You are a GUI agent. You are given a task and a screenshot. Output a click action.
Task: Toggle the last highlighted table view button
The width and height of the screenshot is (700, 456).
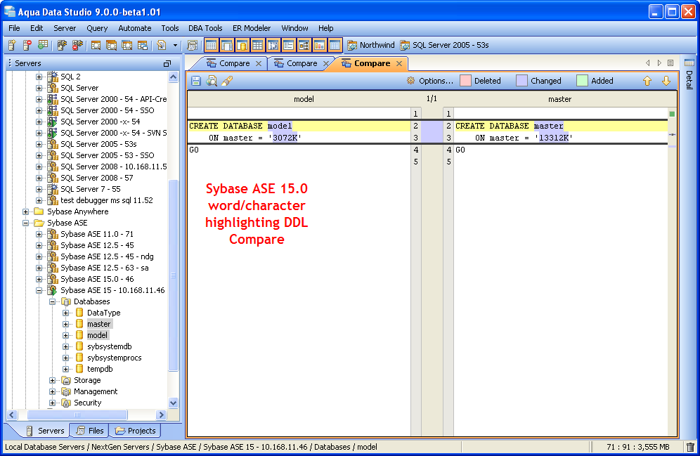[335, 45]
